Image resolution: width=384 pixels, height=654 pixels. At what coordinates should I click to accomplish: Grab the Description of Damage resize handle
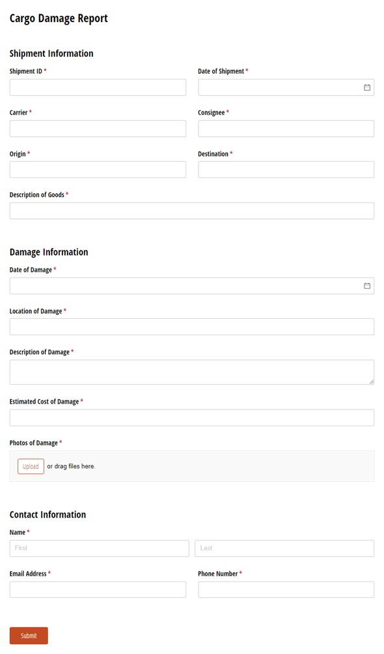click(372, 381)
